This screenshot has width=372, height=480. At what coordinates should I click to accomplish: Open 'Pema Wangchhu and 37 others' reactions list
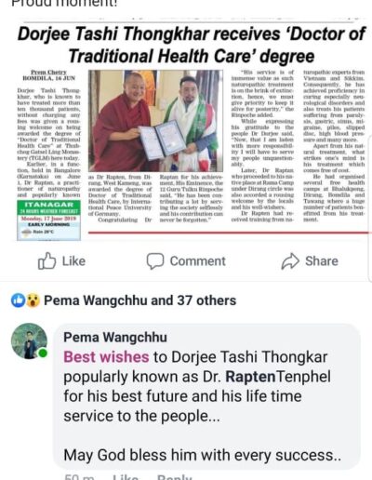(140, 300)
